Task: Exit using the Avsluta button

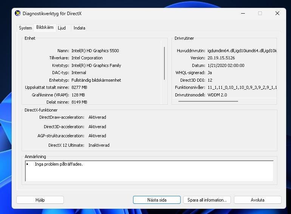Action: 257,200
